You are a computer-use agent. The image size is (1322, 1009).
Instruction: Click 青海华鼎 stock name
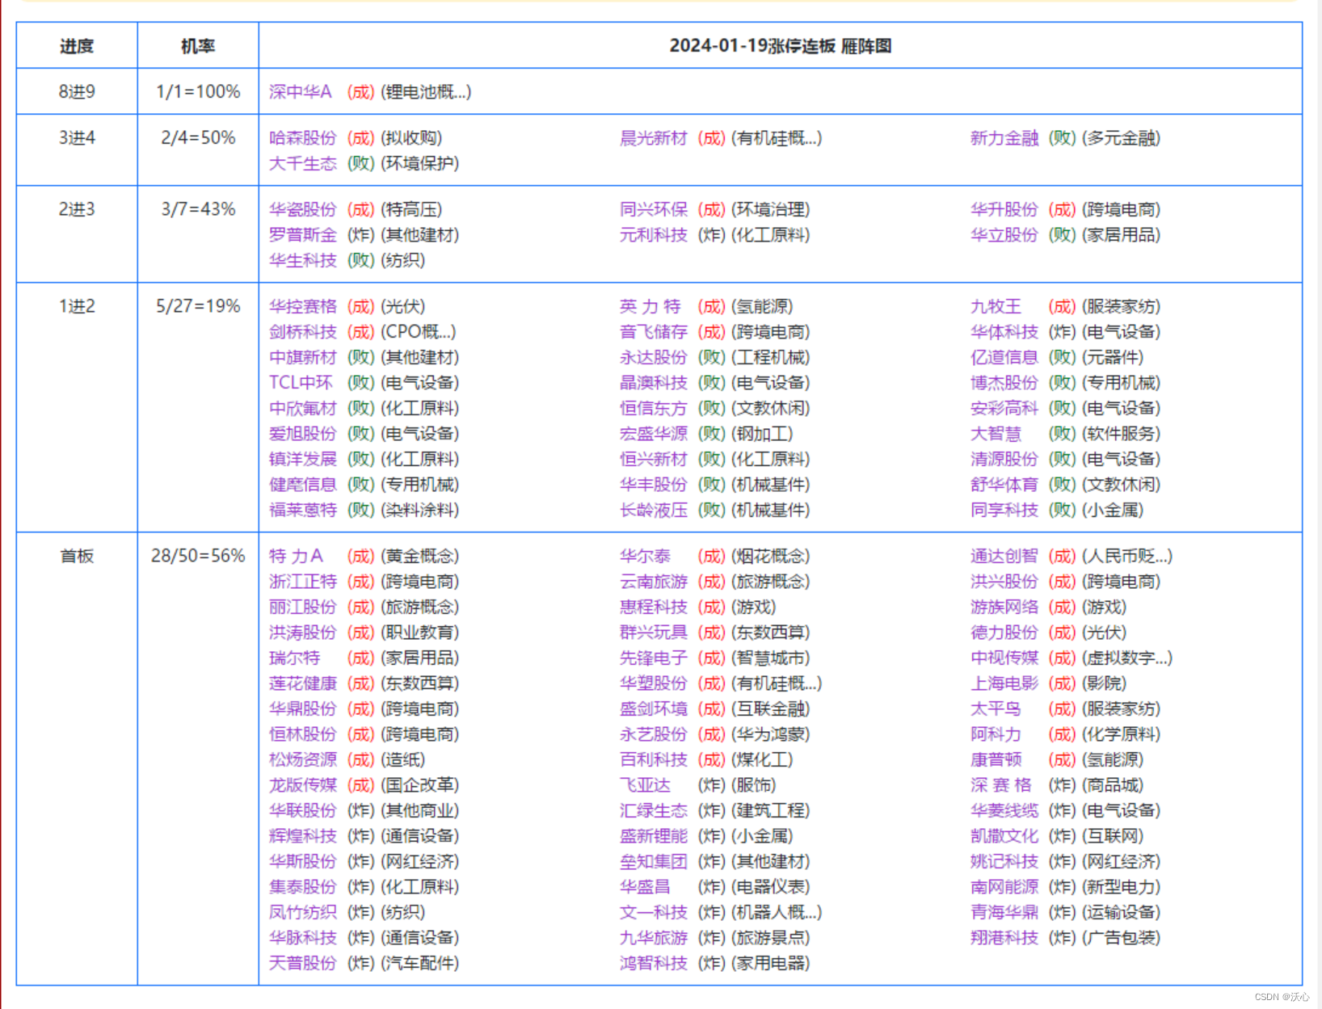[1004, 912]
